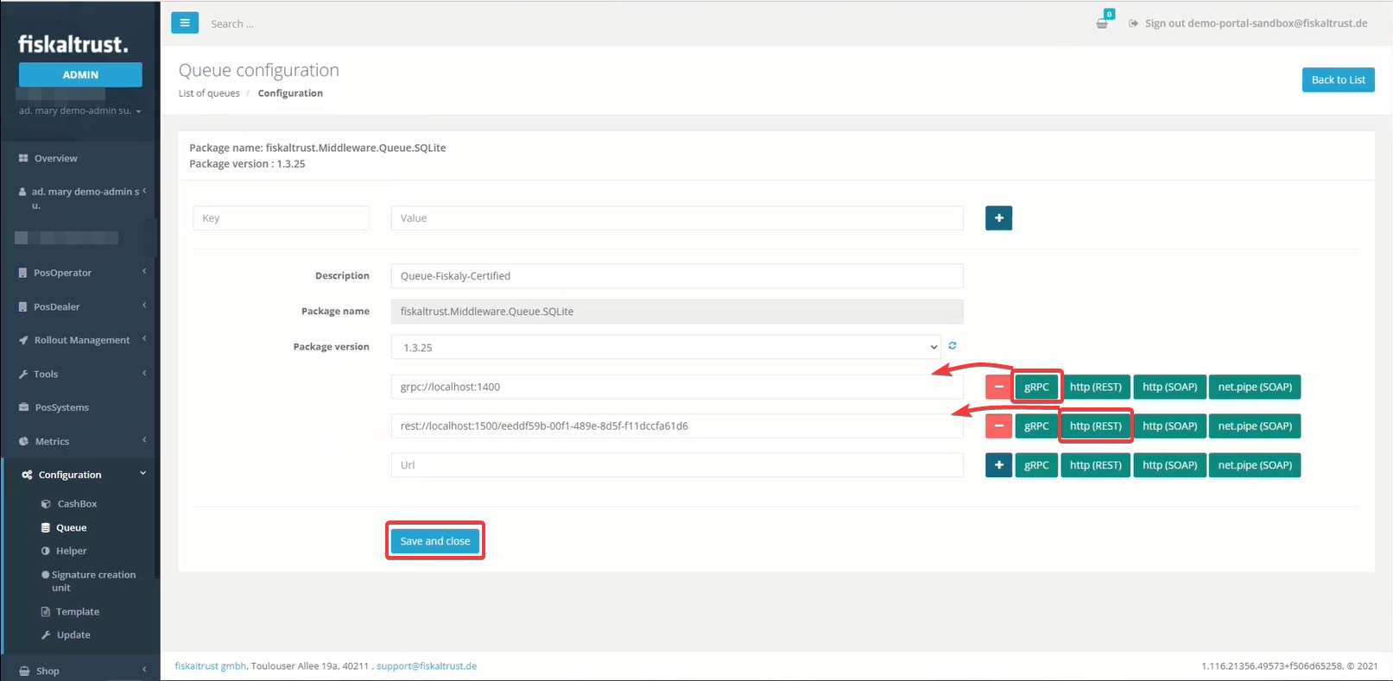Click the Helper icon in sidebar
1393x681 pixels.
(46, 551)
